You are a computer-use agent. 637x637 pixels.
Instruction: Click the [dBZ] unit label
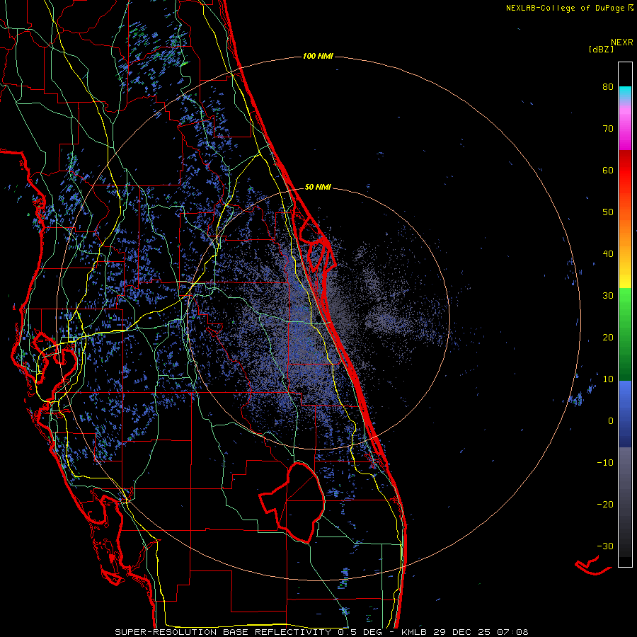[601, 49]
